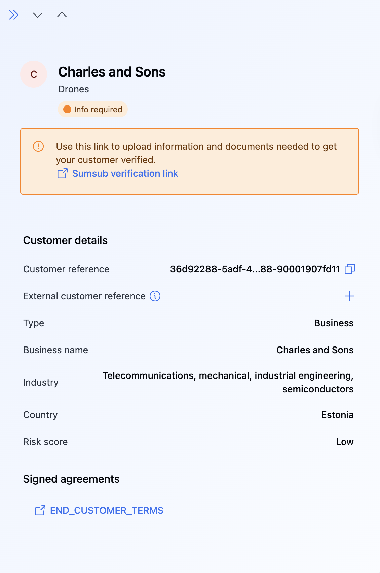Go to next customer with down chevron
This screenshot has height=573, width=380.
point(38,15)
